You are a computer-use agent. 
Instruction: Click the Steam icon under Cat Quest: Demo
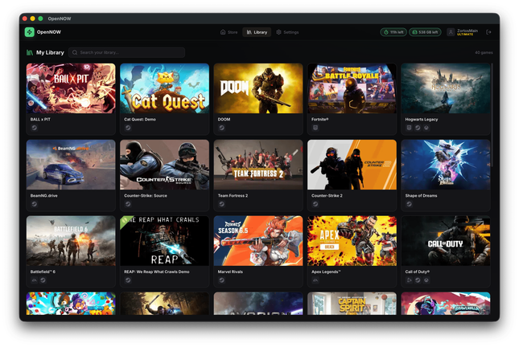(128, 128)
